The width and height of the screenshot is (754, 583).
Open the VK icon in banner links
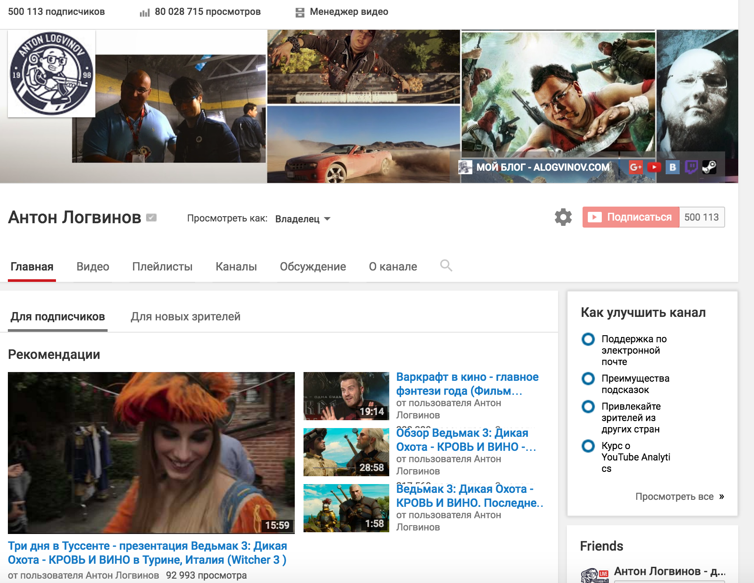click(x=673, y=167)
